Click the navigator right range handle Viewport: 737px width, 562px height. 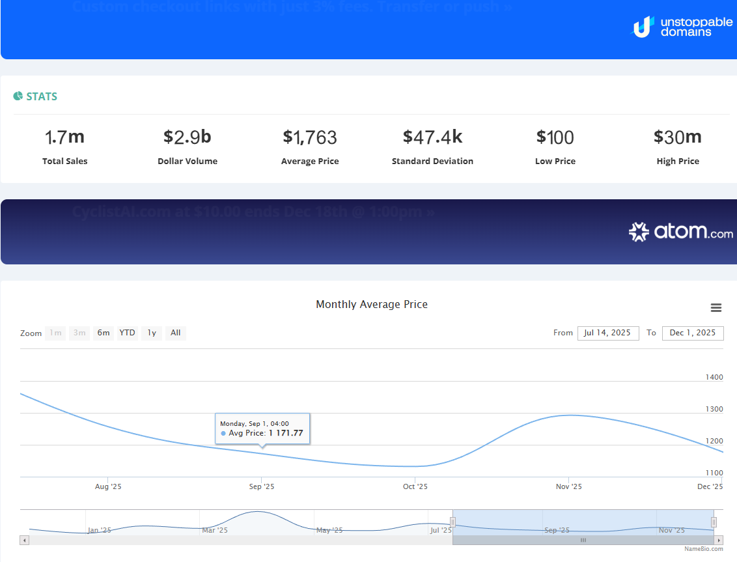[714, 522]
